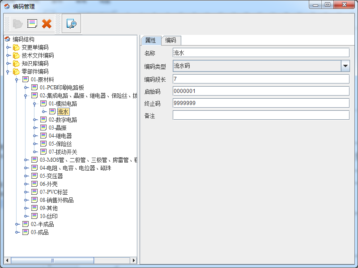The height and width of the screenshot is (268, 358).
Task: Click the 名称 input field
Action: [261, 53]
